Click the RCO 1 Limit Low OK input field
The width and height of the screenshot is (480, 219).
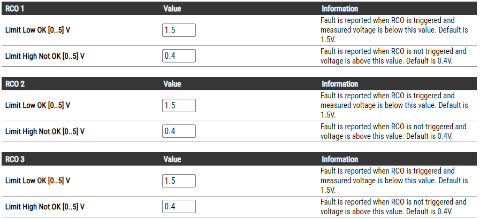[x=179, y=30]
